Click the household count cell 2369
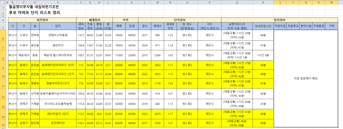343x129 pixels. pos(158,55)
